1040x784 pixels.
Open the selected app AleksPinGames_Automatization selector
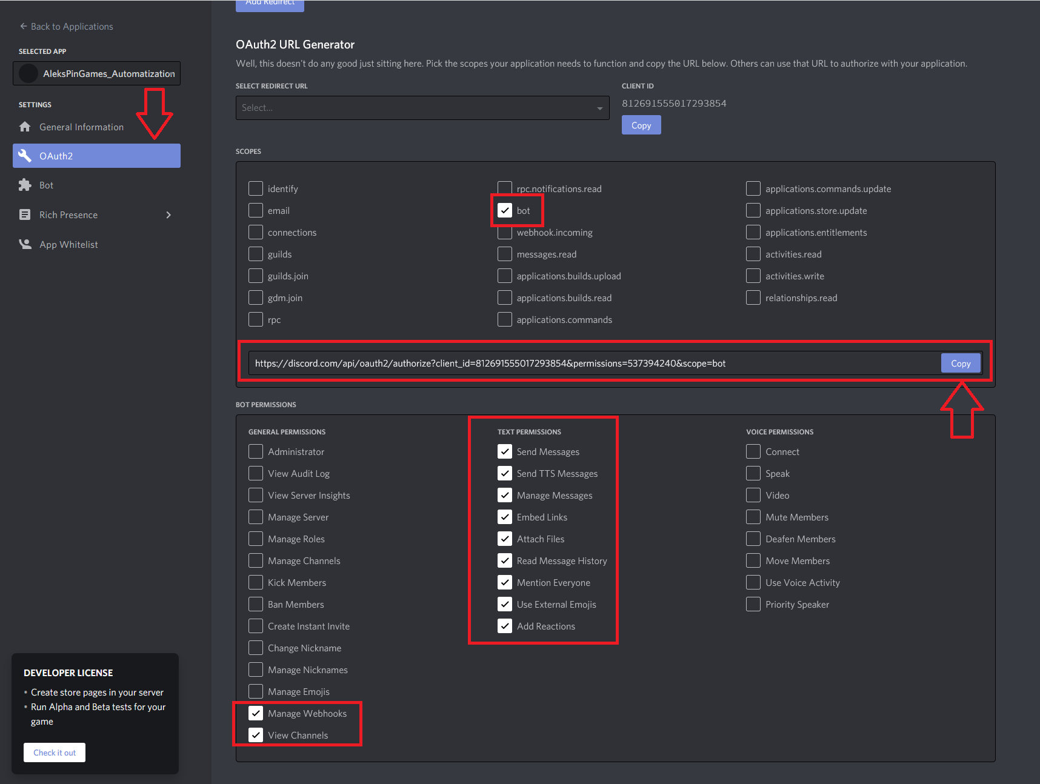point(96,73)
